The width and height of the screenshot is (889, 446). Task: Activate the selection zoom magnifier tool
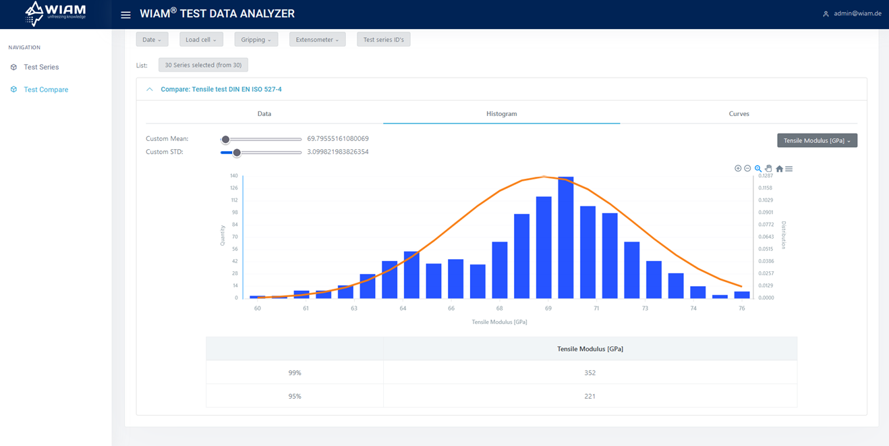758,169
